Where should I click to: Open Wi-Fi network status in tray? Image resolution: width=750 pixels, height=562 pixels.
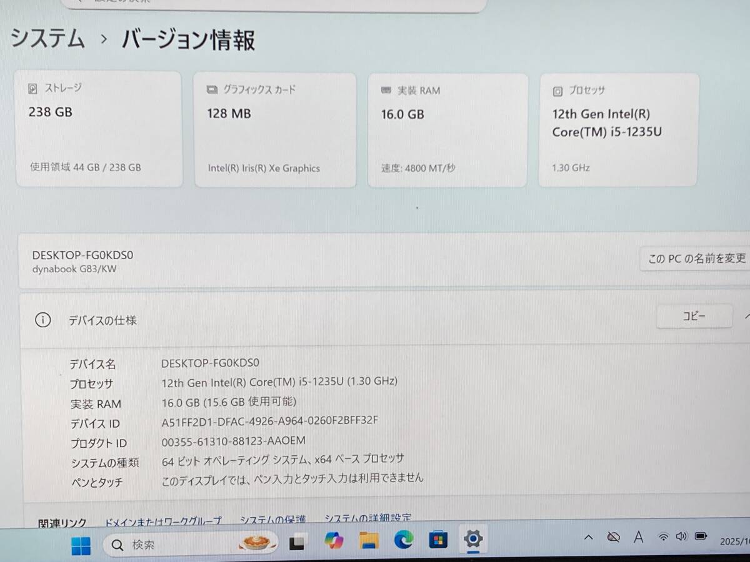pyautogui.click(x=663, y=536)
